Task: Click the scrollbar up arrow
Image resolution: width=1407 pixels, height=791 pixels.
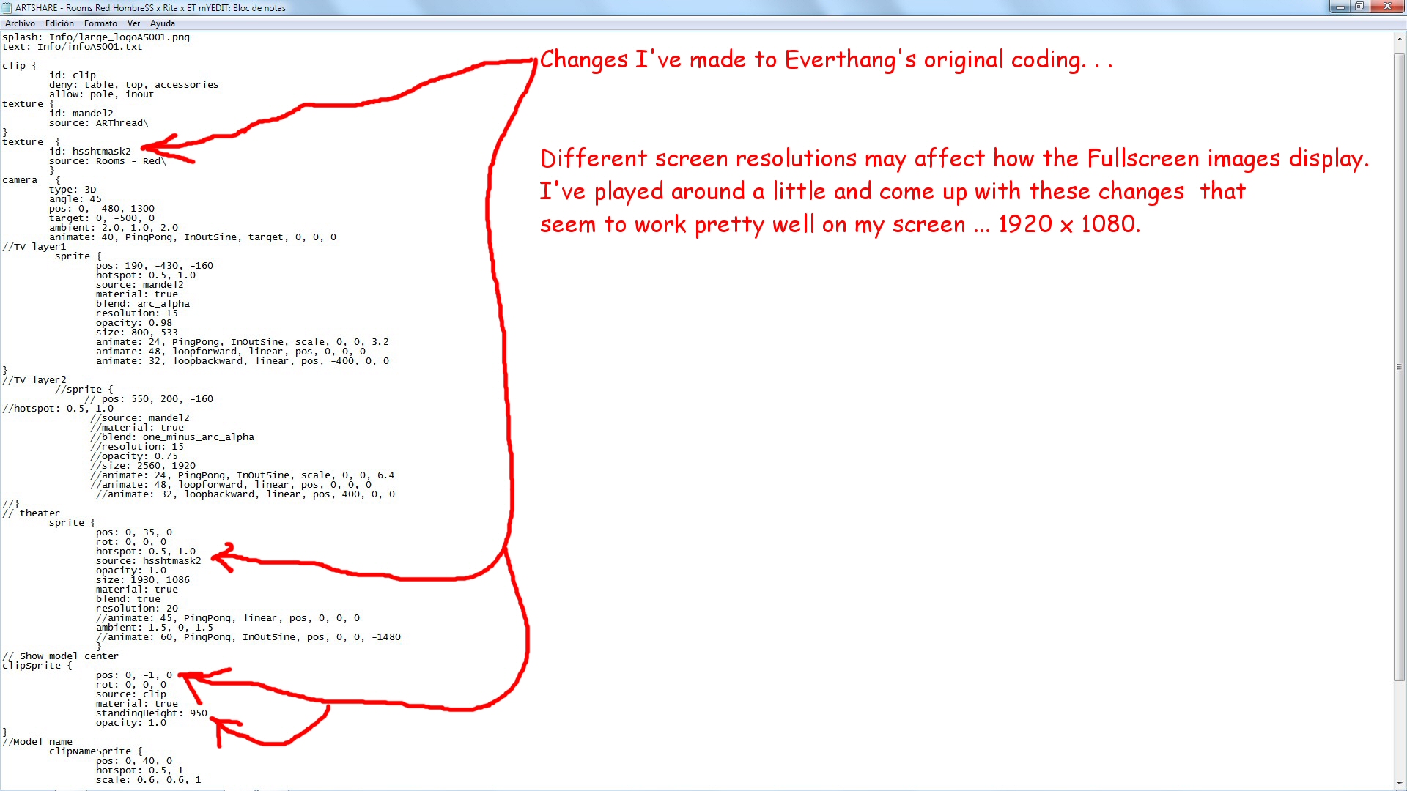Action: pos(1400,38)
